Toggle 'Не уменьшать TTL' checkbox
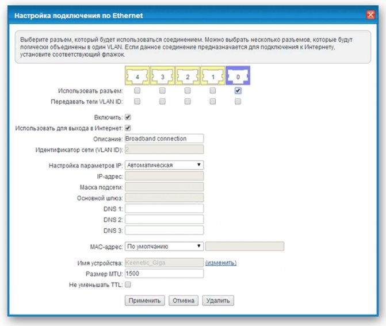 [x=128, y=285]
